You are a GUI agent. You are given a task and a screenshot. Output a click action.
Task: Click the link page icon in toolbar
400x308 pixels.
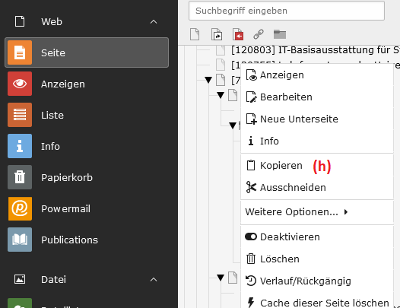click(259, 34)
